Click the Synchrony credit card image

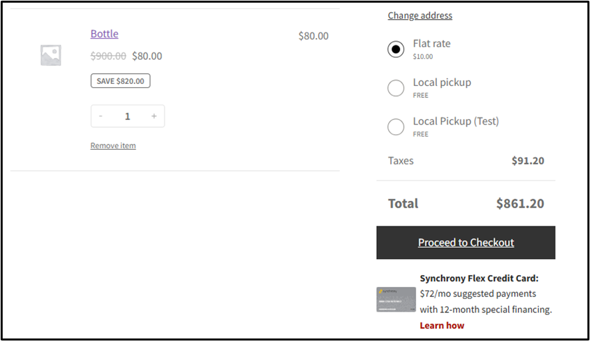point(396,300)
